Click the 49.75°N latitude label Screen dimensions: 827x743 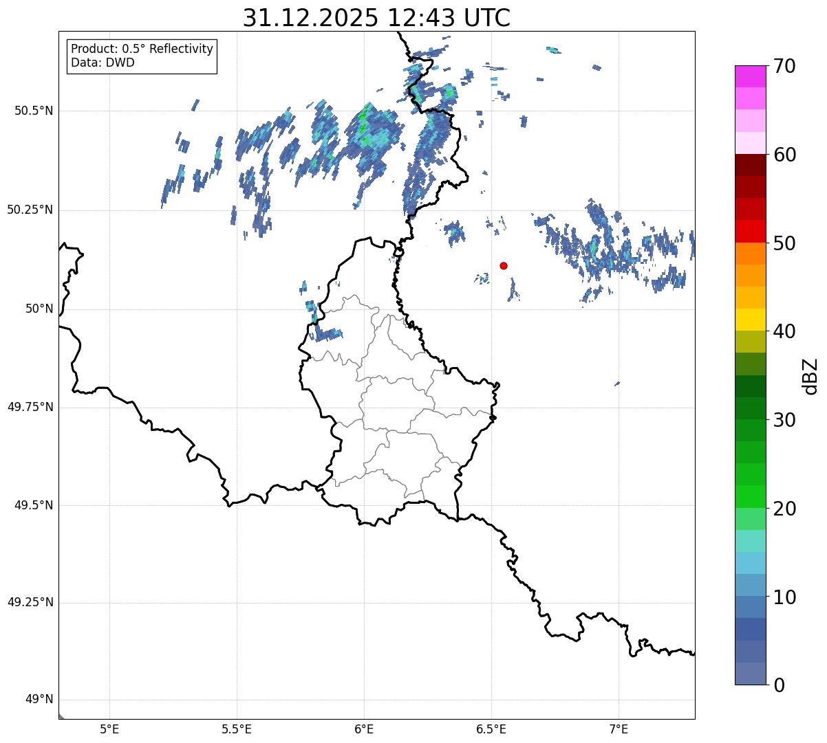click(x=30, y=407)
